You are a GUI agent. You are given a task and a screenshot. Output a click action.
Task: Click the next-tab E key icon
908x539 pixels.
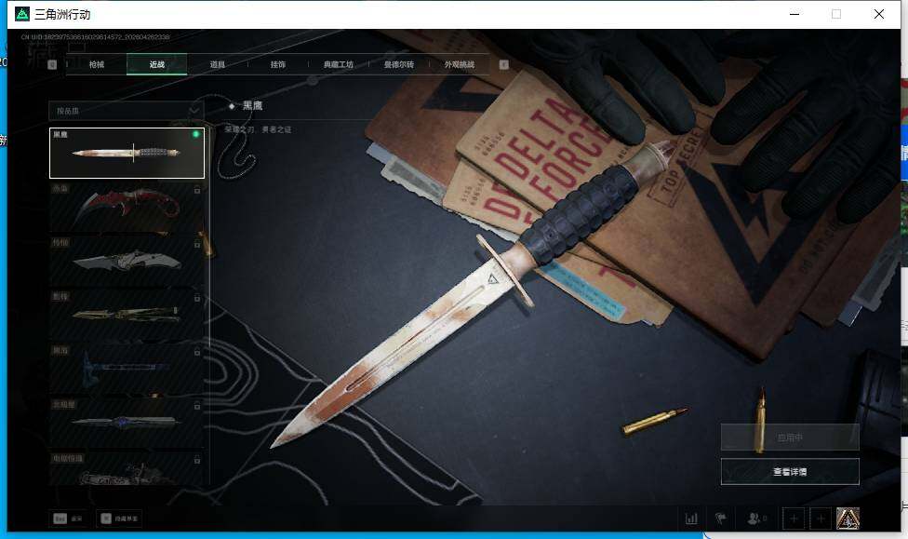click(504, 64)
